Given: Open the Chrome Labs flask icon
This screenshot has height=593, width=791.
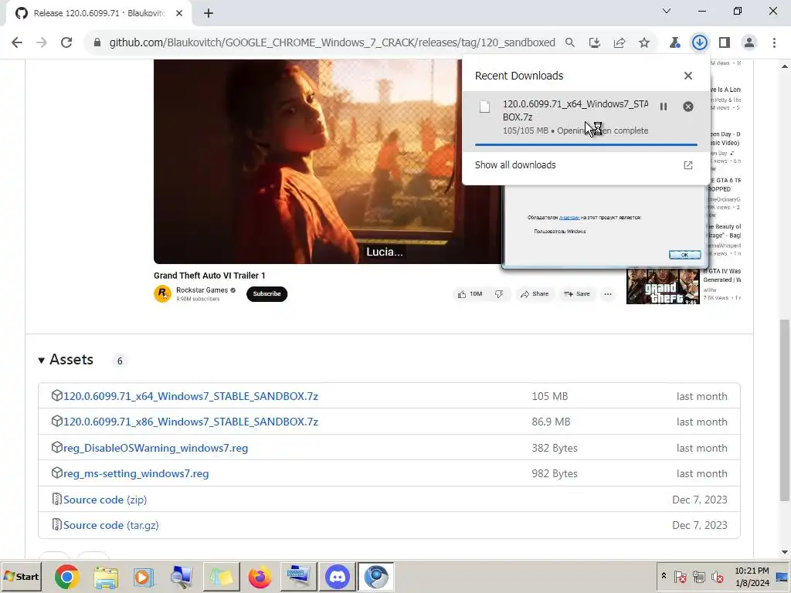Looking at the screenshot, I should click(674, 43).
